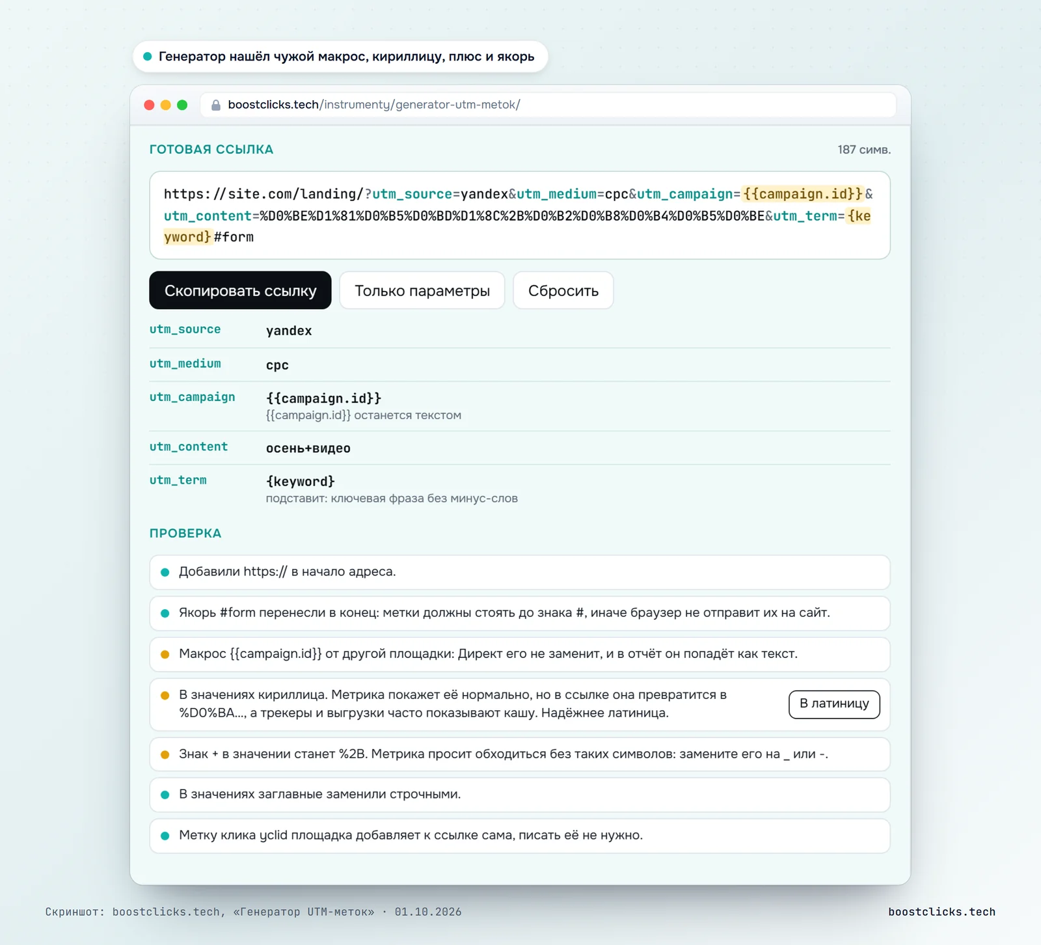Click the utm_campaign parameter label
The image size is (1041, 945).
pos(193,397)
